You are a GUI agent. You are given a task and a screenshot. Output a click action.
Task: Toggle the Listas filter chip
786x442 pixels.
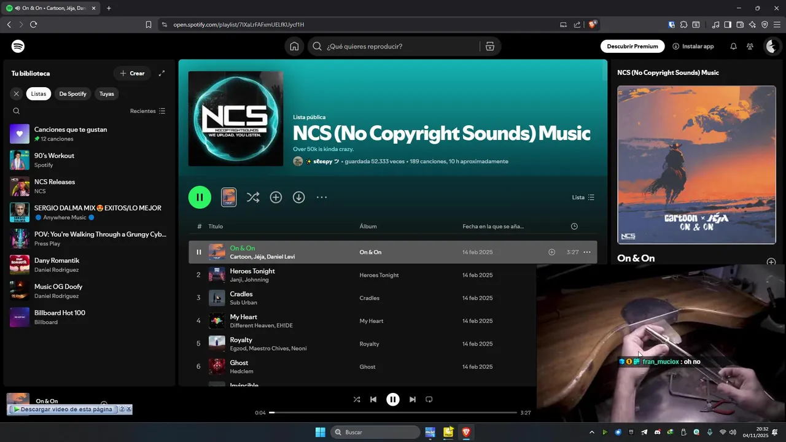39,94
